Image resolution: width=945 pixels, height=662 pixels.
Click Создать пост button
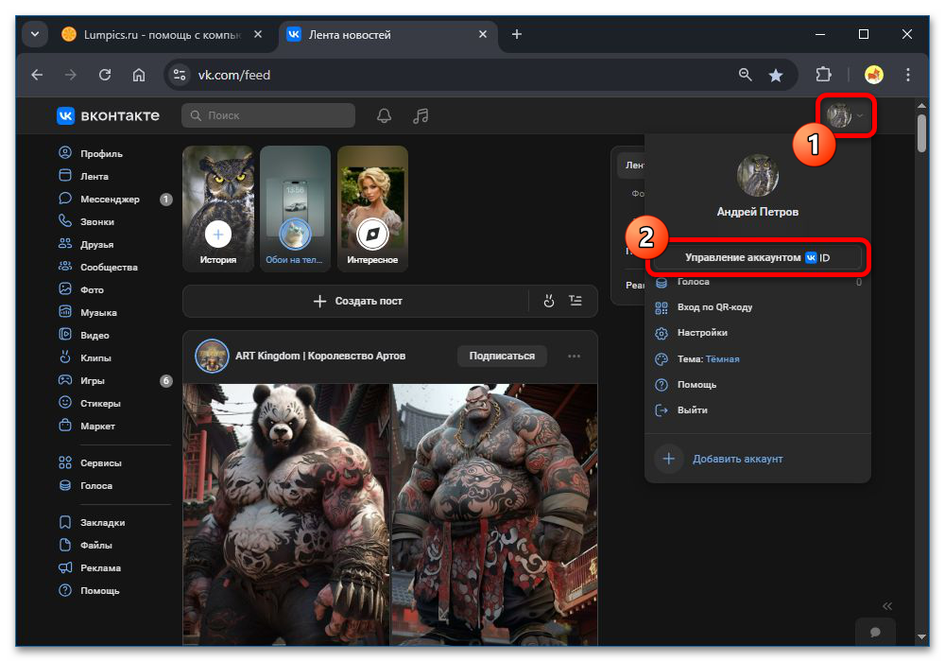click(x=357, y=301)
